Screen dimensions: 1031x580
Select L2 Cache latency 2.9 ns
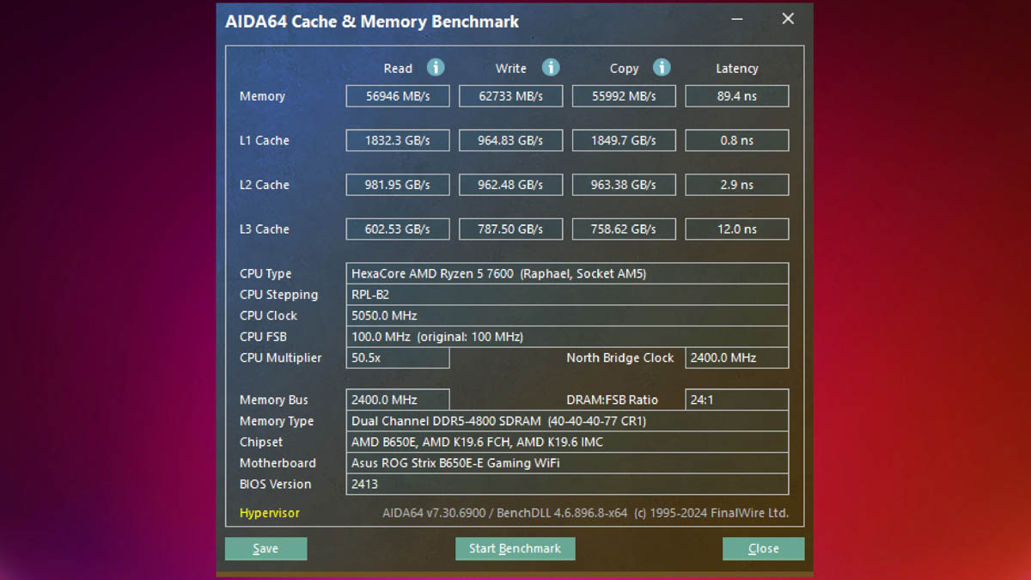pos(737,185)
